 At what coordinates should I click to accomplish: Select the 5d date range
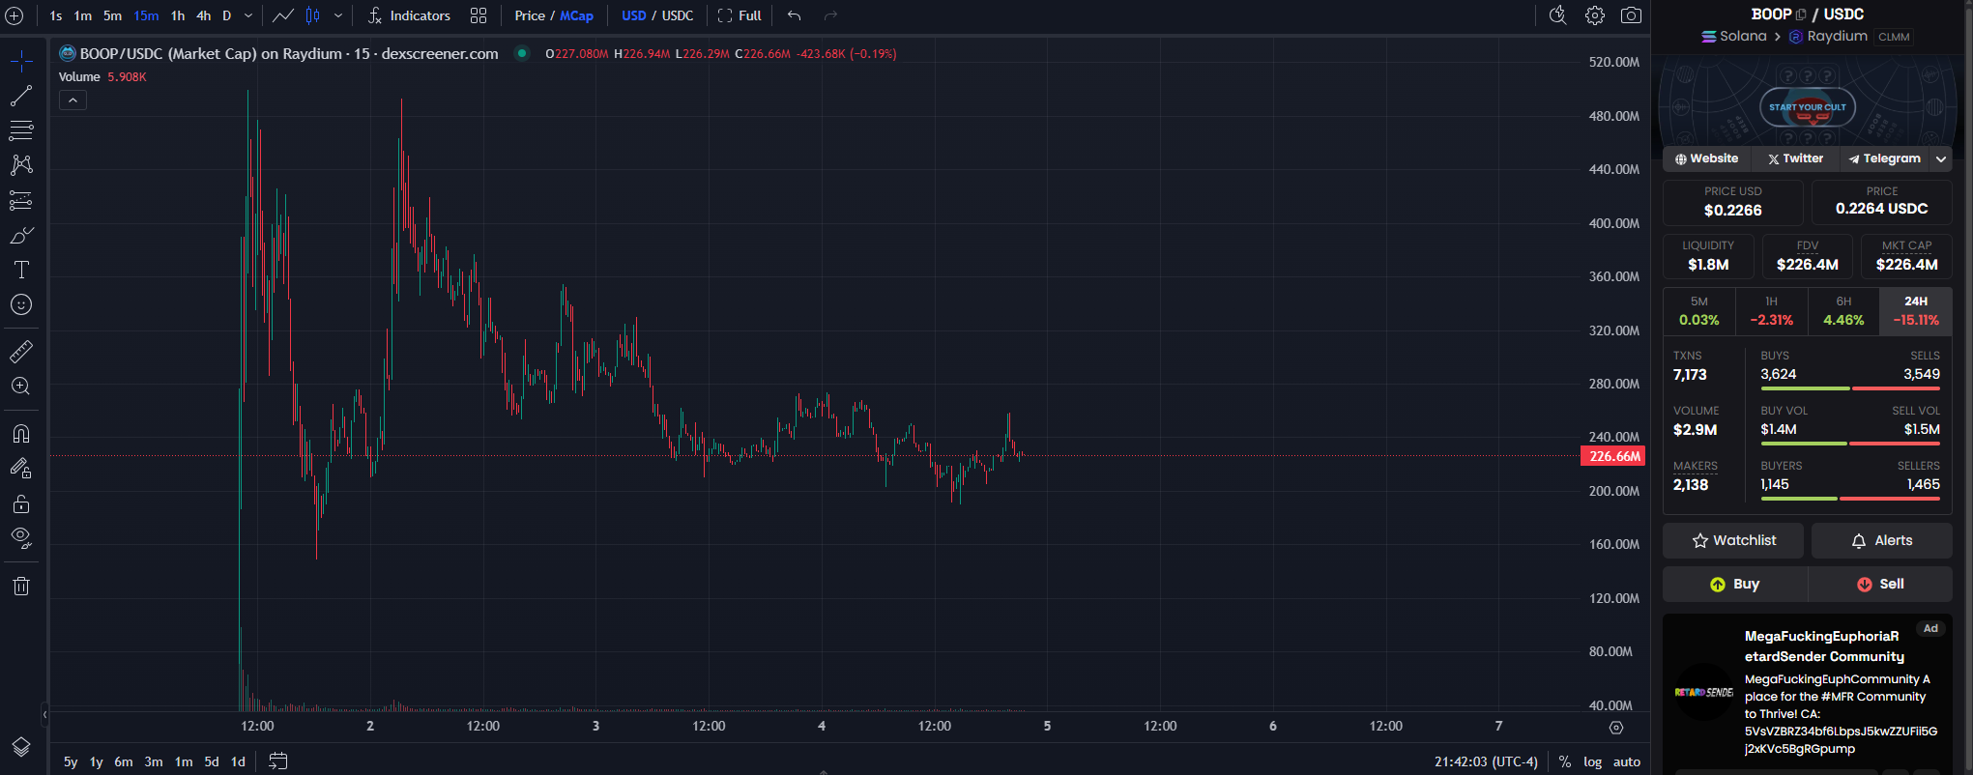tap(212, 761)
